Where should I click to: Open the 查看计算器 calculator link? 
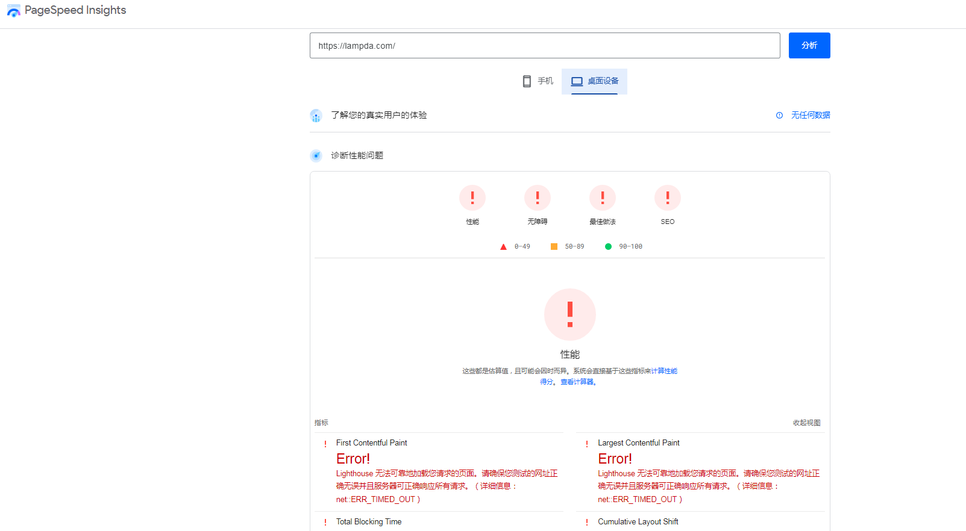click(x=577, y=382)
